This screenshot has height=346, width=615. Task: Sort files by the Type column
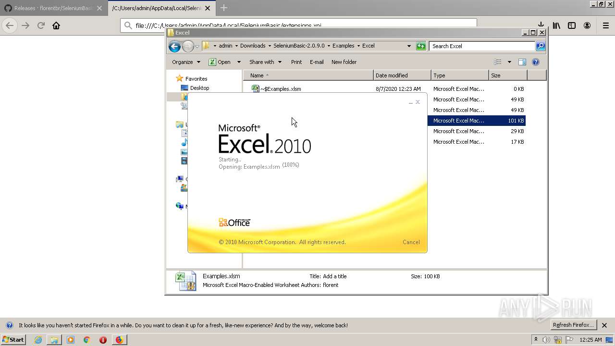pyautogui.click(x=460, y=75)
